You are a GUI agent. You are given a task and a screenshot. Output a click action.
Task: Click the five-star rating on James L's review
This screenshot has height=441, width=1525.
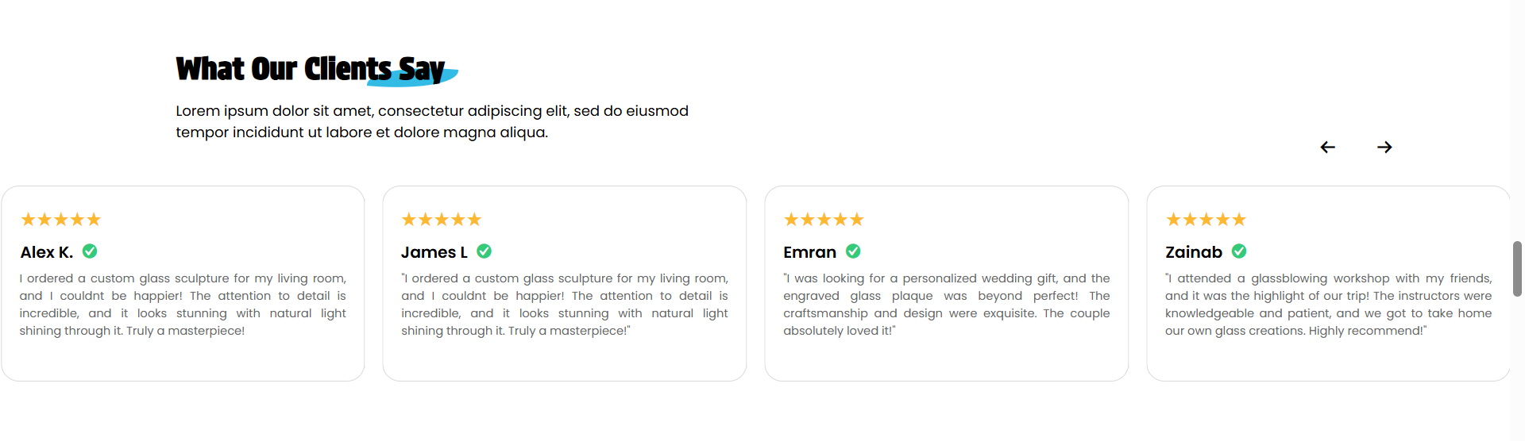pyautogui.click(x=442, y=220)
